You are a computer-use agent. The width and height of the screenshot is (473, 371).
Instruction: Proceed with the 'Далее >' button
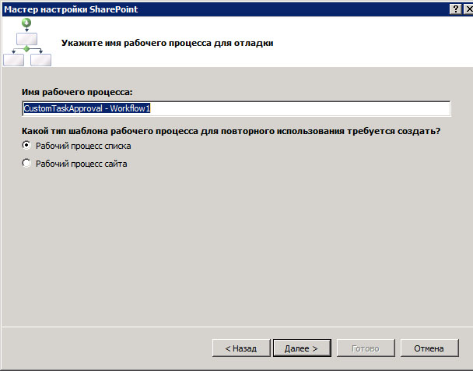[302, 348]
